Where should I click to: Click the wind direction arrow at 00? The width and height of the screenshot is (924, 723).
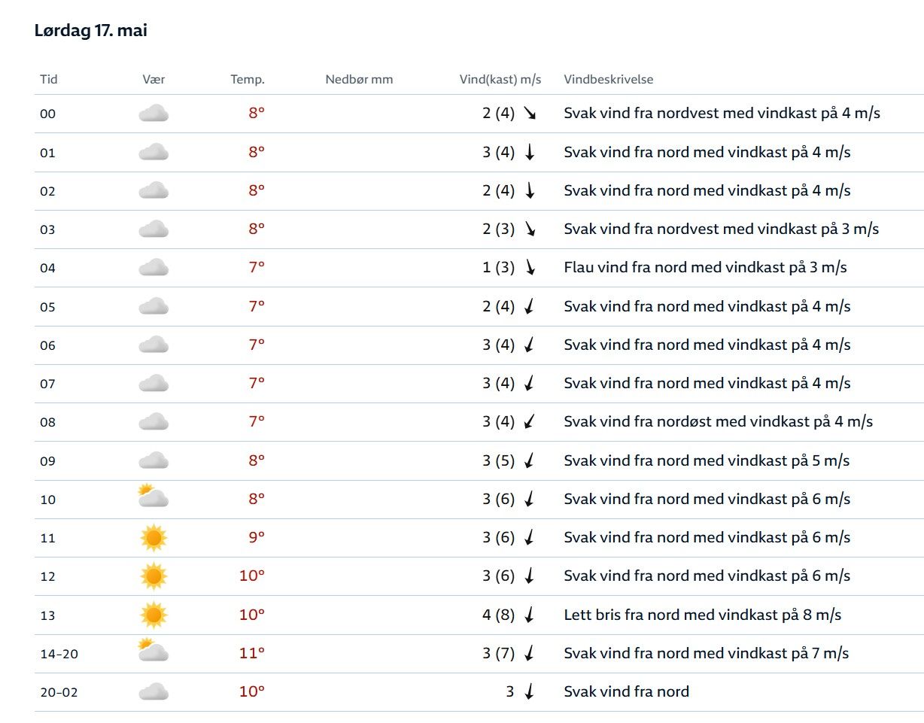pyautogui.click(x=530, y=114)
